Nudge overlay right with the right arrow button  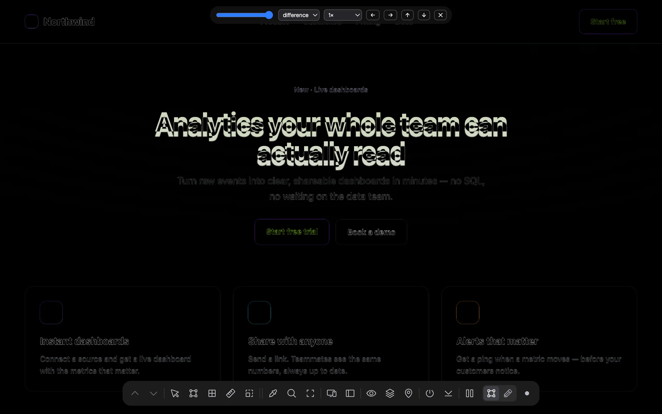pyautogui.click(x=390, y=15)
